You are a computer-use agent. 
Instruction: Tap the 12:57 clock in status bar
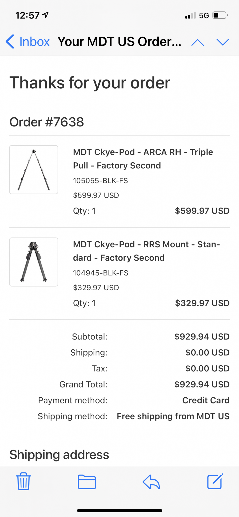coord(28,15)
